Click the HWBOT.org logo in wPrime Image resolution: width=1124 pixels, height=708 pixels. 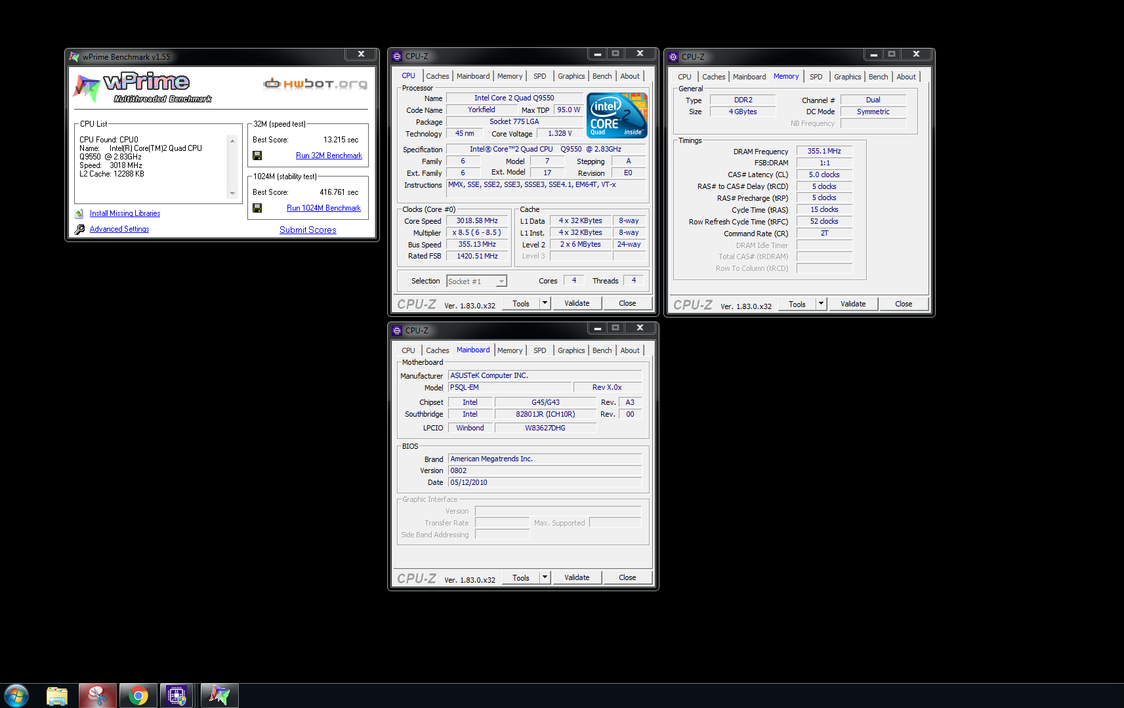(x=315, y=83)
